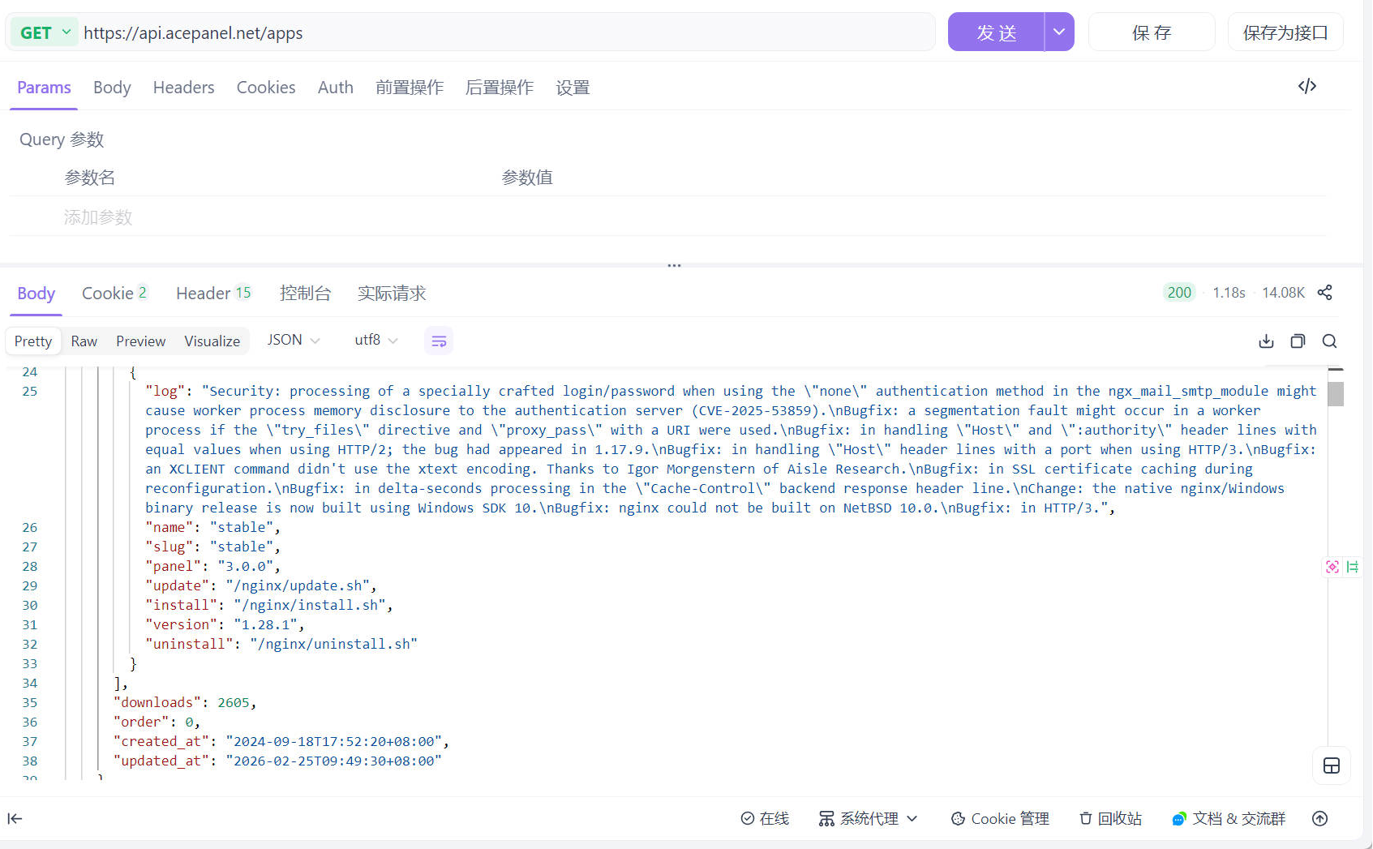This screenshot has width=1373, height=849.
Task: Click the 200 status code badge
Action: pyautogui.click(x=1179, y=293)
